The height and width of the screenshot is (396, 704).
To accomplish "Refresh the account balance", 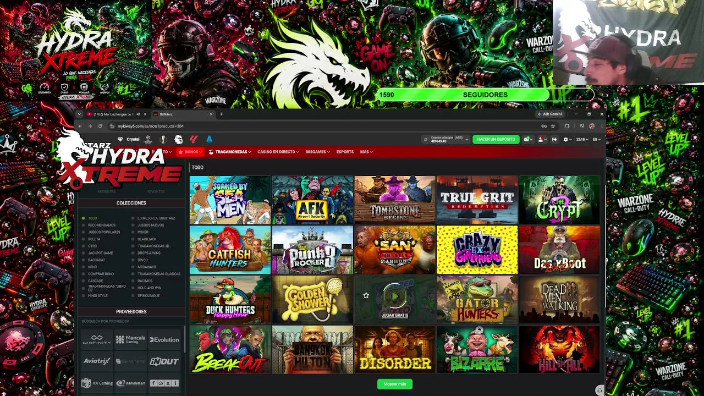I will tap(425, 139).
